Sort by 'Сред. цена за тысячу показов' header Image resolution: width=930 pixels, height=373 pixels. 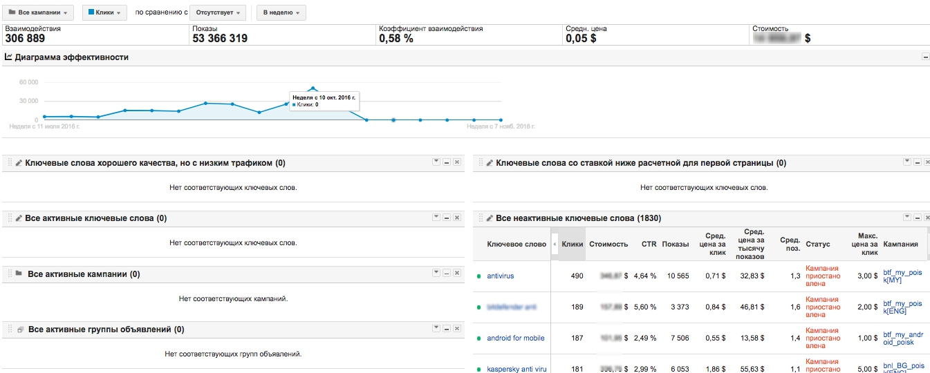752,244
